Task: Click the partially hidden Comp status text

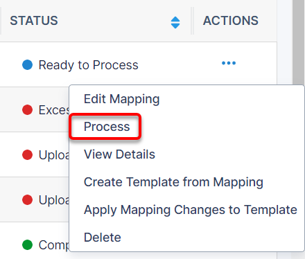Action: pyautogui.click(x=54, y=245)
